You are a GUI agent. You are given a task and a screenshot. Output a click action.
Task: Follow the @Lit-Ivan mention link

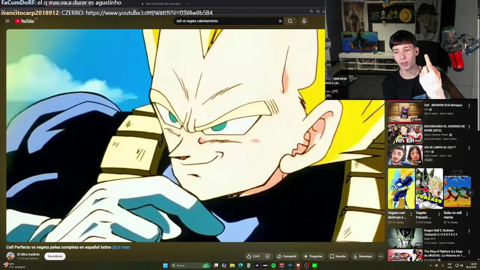point(121,247)
